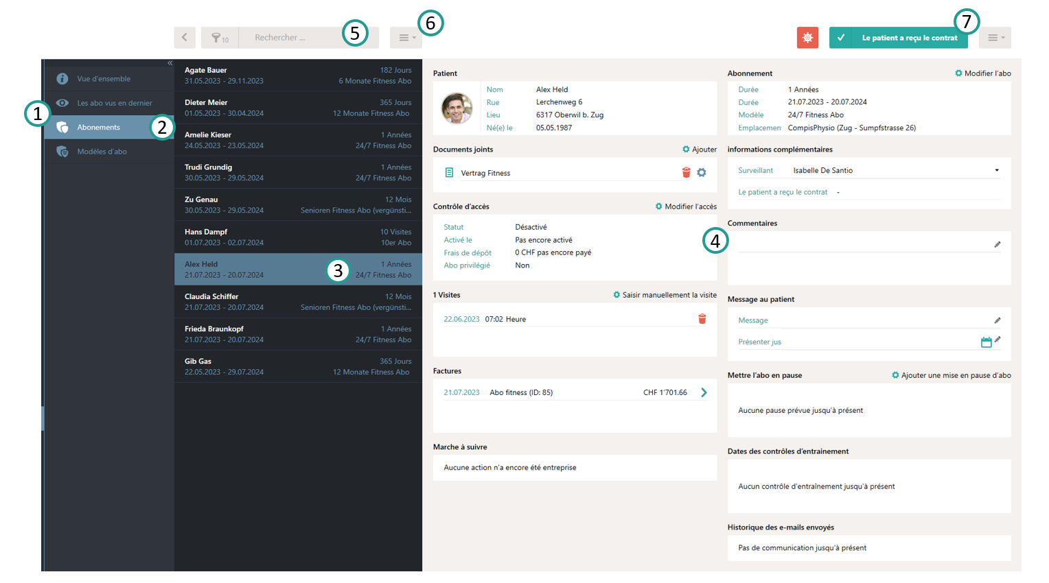Click the red bug report icon
The image size is (1049, 583).
[x=807, y=38]
